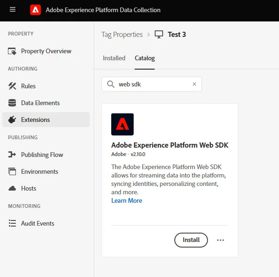Click Adobe Experience Platform Web SDK title
Viewport: 279px width, 277px height.
tap(170, 145)
